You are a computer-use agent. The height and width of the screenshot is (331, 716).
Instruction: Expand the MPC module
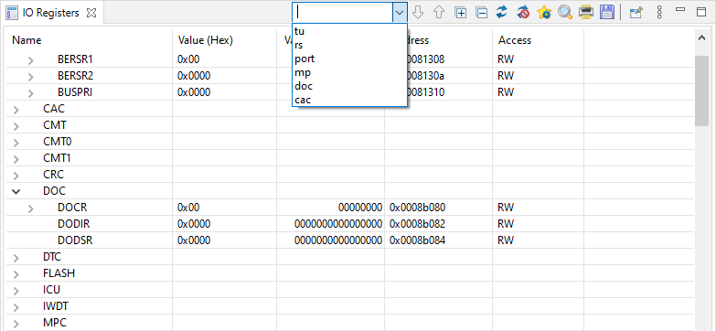point(16,324)
